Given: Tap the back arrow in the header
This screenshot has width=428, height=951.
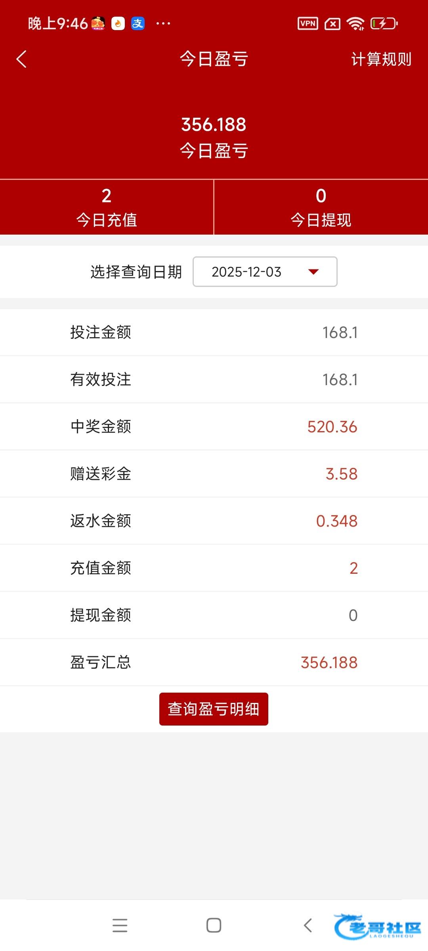Looking at the screenshot, I should tap(22, 59).
